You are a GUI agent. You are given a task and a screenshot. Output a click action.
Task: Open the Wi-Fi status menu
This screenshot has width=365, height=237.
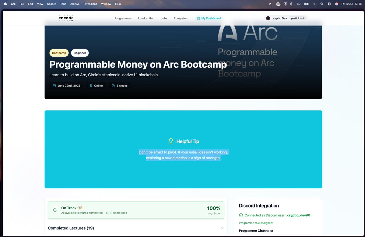pyautogui.click(x=314, y=4)
